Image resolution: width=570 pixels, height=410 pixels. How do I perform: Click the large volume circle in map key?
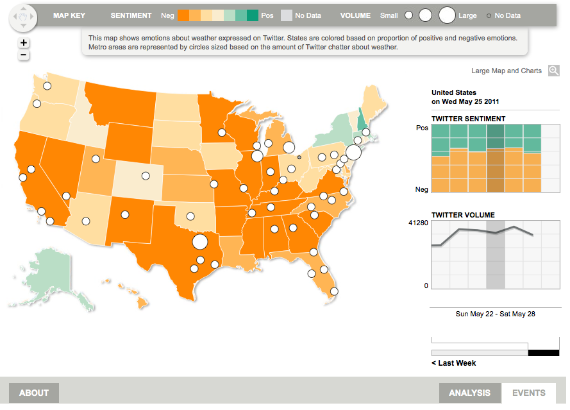tap(447, 15)
